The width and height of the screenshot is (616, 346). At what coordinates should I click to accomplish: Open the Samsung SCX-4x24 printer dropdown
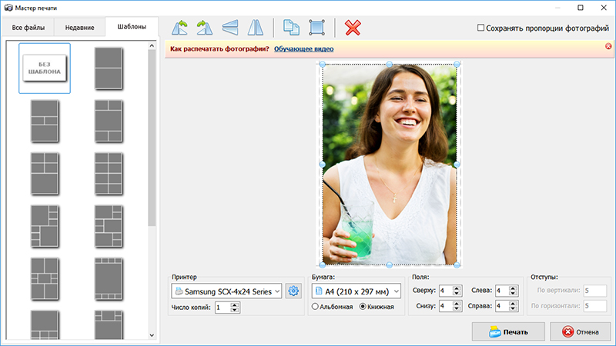pos(227,291)
